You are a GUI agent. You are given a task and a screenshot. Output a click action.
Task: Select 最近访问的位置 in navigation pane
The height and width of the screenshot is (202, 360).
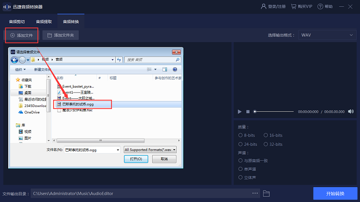coord(32,99)
